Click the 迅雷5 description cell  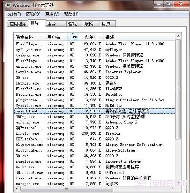(111, 83)
